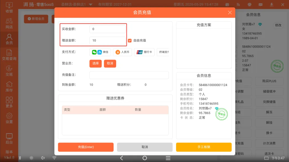Close the 会员充值 dialog with X
The image size is (289, 162).
pos(230,13)
